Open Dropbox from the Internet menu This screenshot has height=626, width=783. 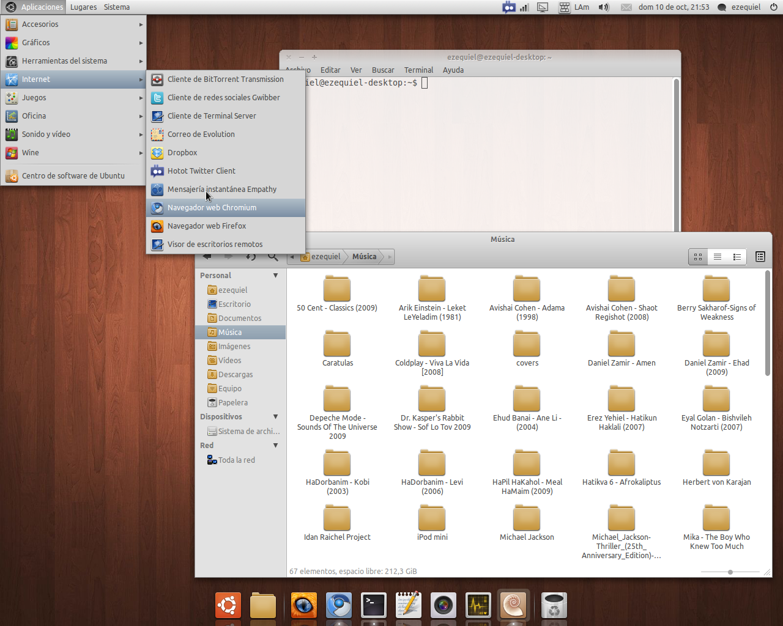225,153
